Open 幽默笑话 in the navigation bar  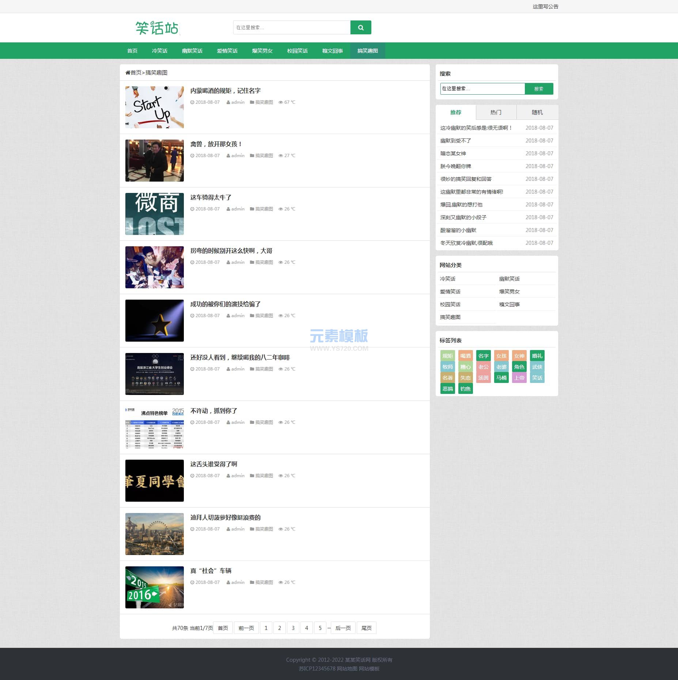192,51
